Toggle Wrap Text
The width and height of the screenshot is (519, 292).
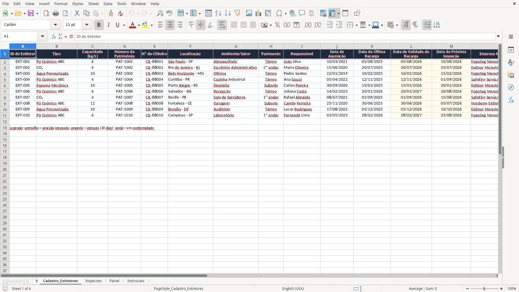coord(222,25)
